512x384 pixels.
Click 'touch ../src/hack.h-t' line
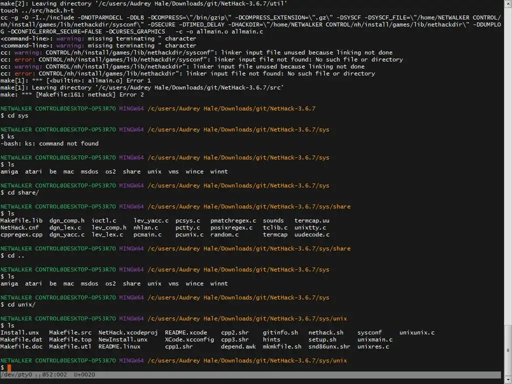pos(37,10)
